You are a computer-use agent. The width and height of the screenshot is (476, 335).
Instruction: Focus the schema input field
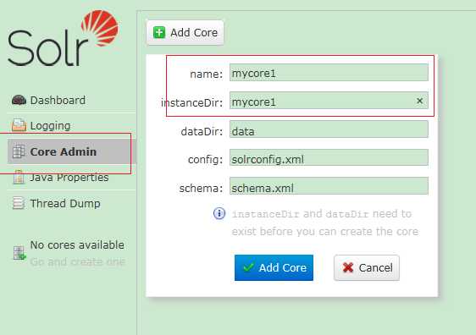(x=329, y=186)
